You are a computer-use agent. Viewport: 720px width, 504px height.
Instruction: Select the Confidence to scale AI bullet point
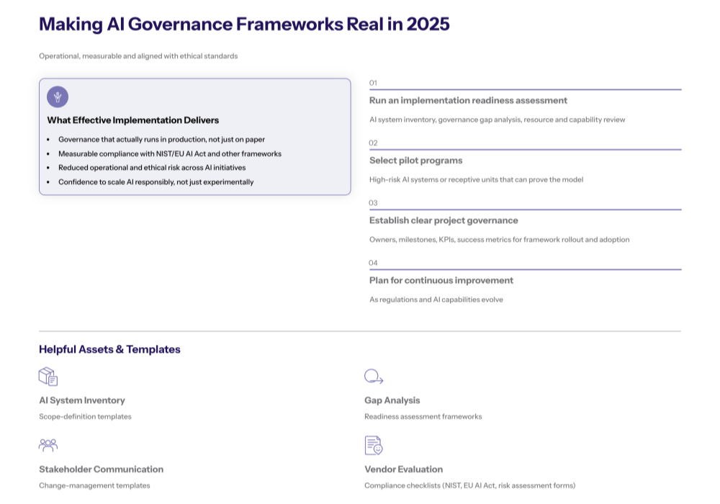(x=156, y=181)
